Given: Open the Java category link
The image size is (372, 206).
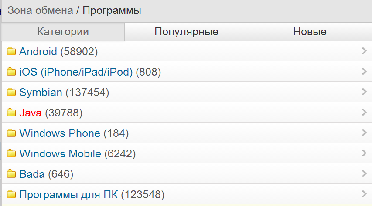Looking at the screenshot, I should [31, 113].
